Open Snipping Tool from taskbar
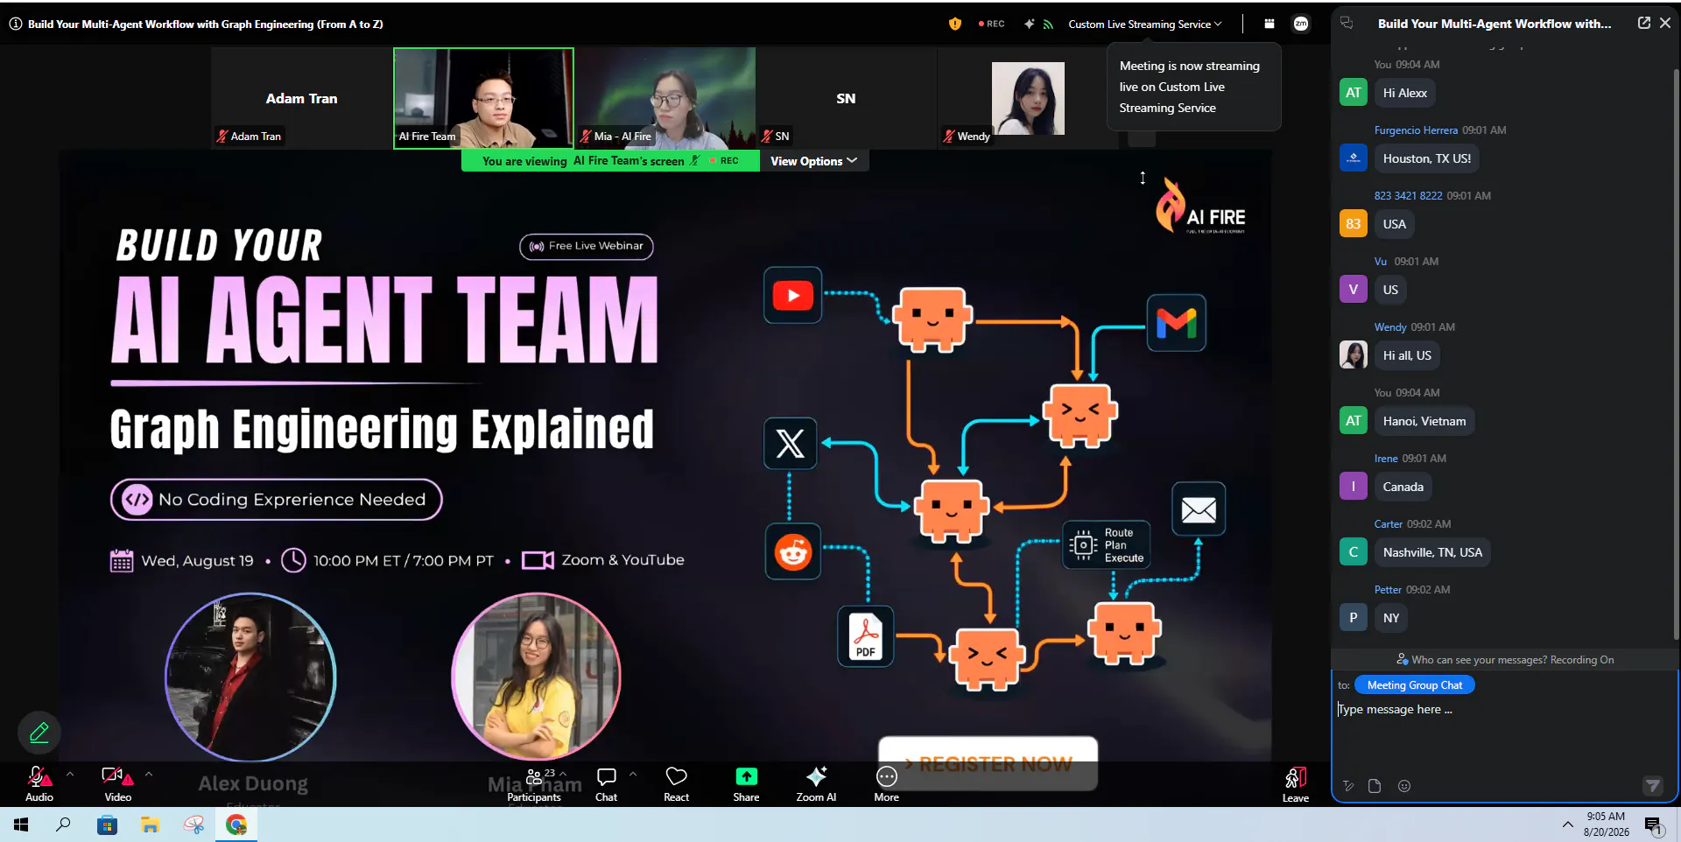 pos(193,824)
